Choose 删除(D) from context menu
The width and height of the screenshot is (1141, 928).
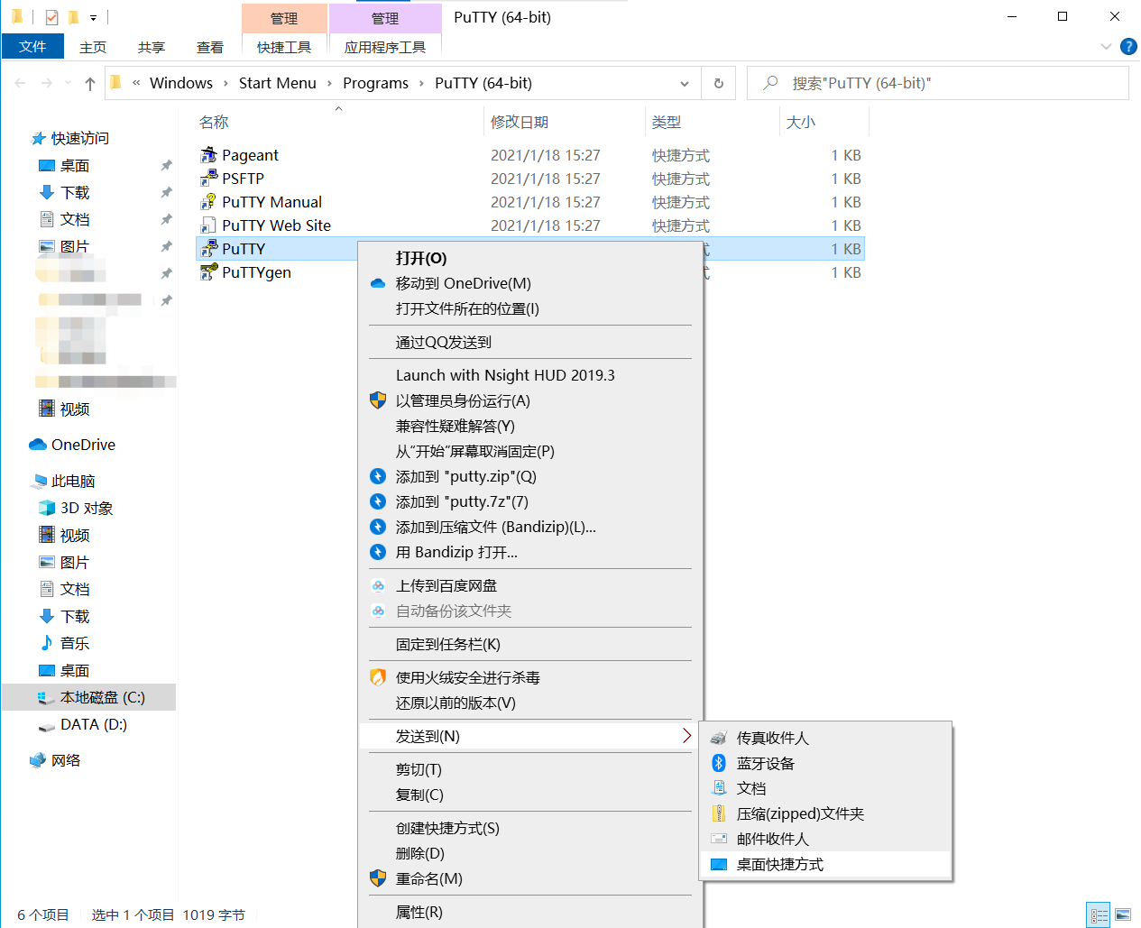(x=420, y=853)
